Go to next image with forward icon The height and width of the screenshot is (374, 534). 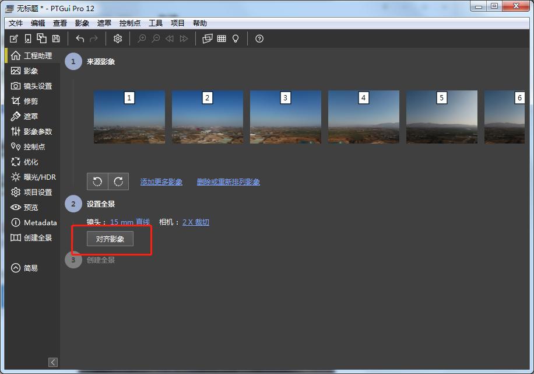(x=184, y=39)
